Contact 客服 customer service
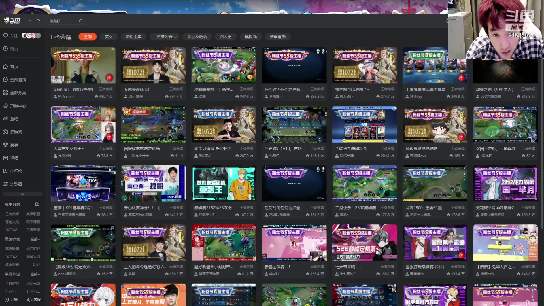The height and width of the screenshot is (306, 544). click(34, 299)
